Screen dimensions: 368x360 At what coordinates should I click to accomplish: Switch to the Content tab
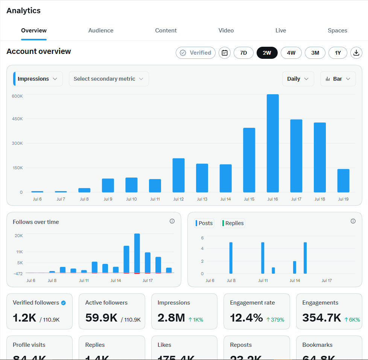[x=166, y=31]
